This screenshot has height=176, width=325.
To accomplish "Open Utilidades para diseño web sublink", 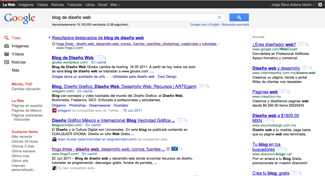I will click(x=133, y=76).
